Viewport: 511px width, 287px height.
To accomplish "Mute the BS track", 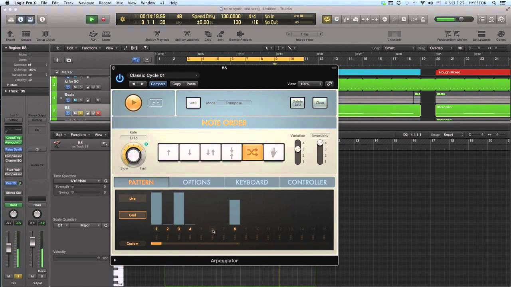I will pos(75,113).
